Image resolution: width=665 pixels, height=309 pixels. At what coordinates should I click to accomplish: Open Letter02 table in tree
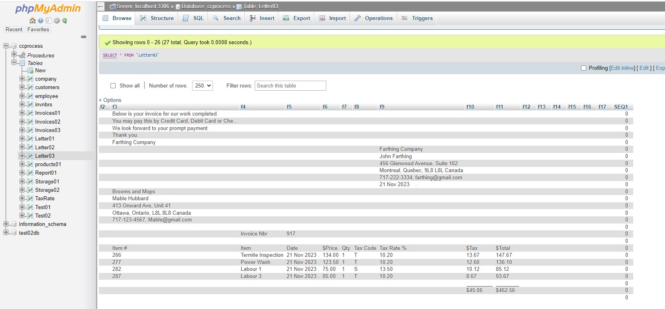[x=45, y=147]
